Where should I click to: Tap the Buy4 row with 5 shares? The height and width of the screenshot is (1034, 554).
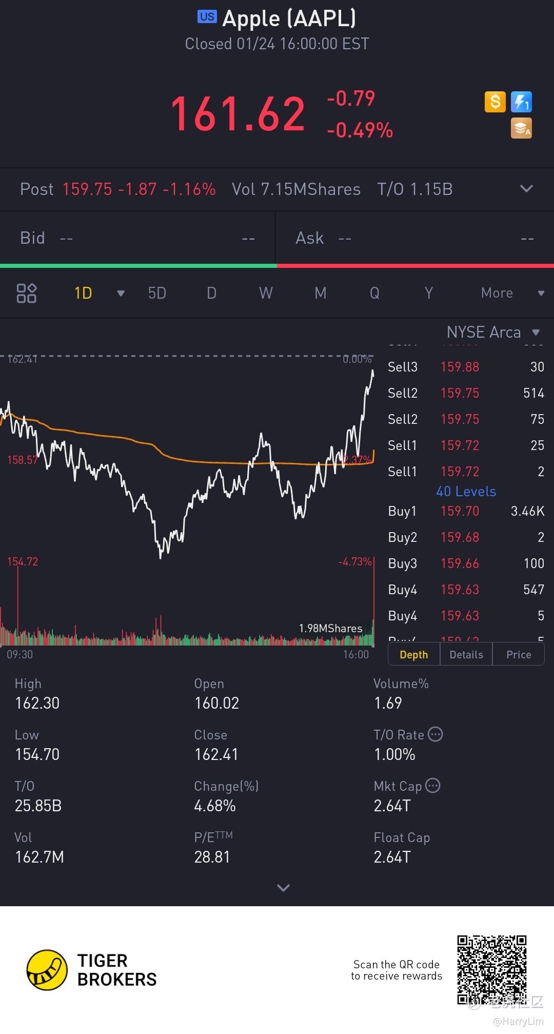click(466, 616)
